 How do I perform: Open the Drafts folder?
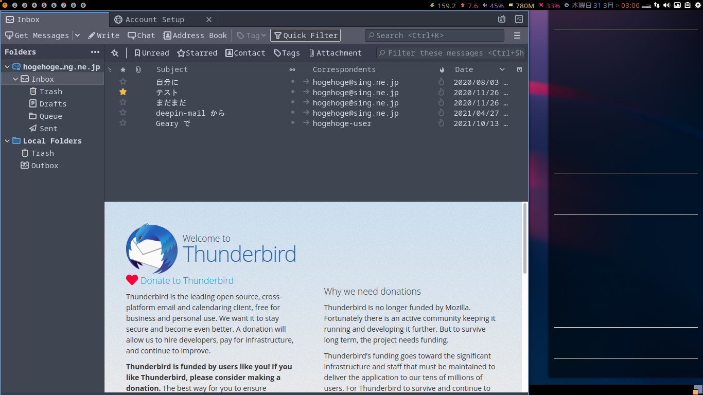tap(52, 104)
